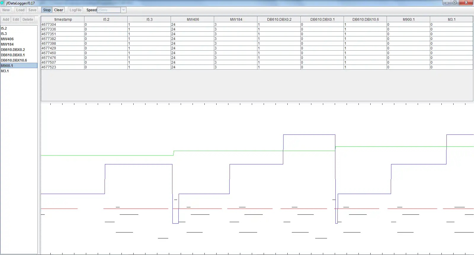Viewport: 474px width, 255px height.
Task: Clear the logged data
Action: 59,10
